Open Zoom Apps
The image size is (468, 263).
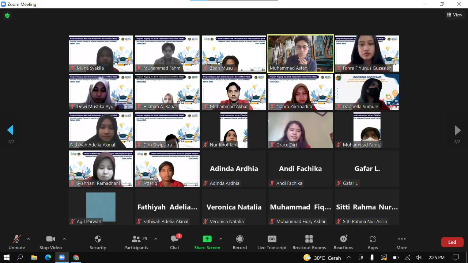[373, 242]
